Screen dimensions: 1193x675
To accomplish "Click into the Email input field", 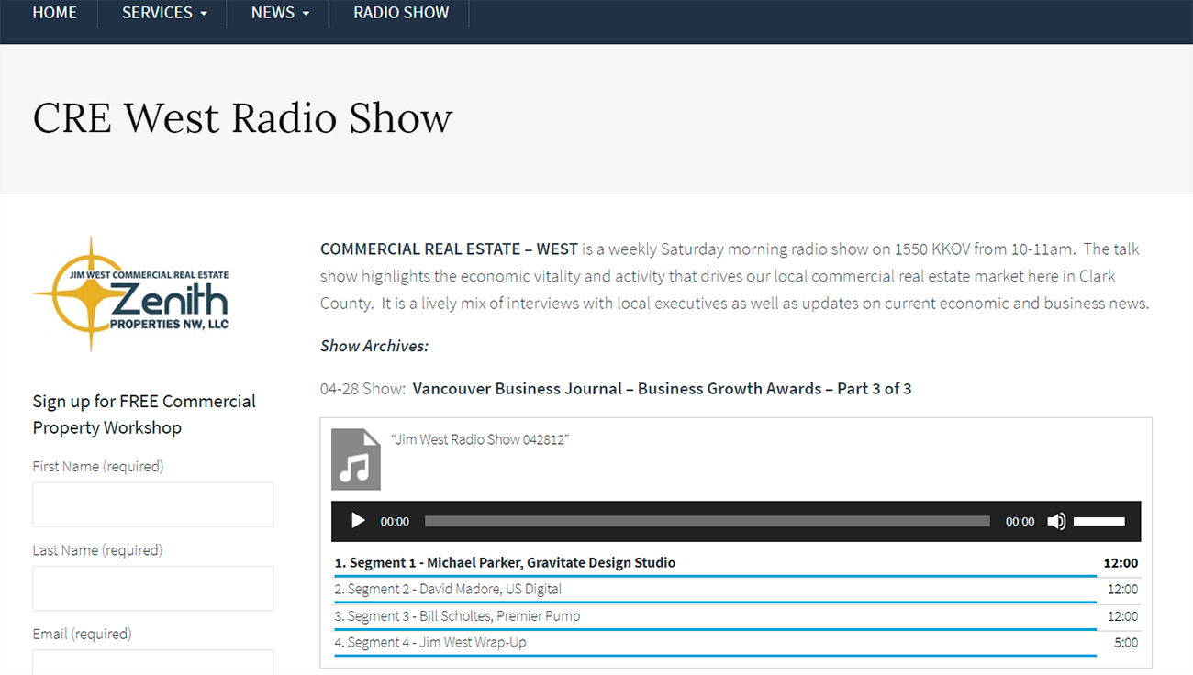I will pyautogui.click(x=152, y=662).
